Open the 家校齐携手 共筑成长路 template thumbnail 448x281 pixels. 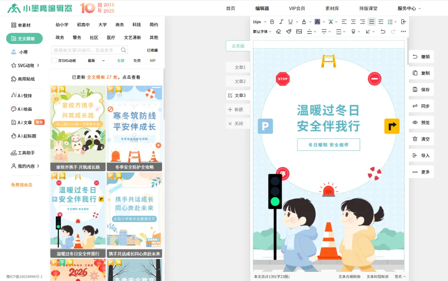click(78, 128)
